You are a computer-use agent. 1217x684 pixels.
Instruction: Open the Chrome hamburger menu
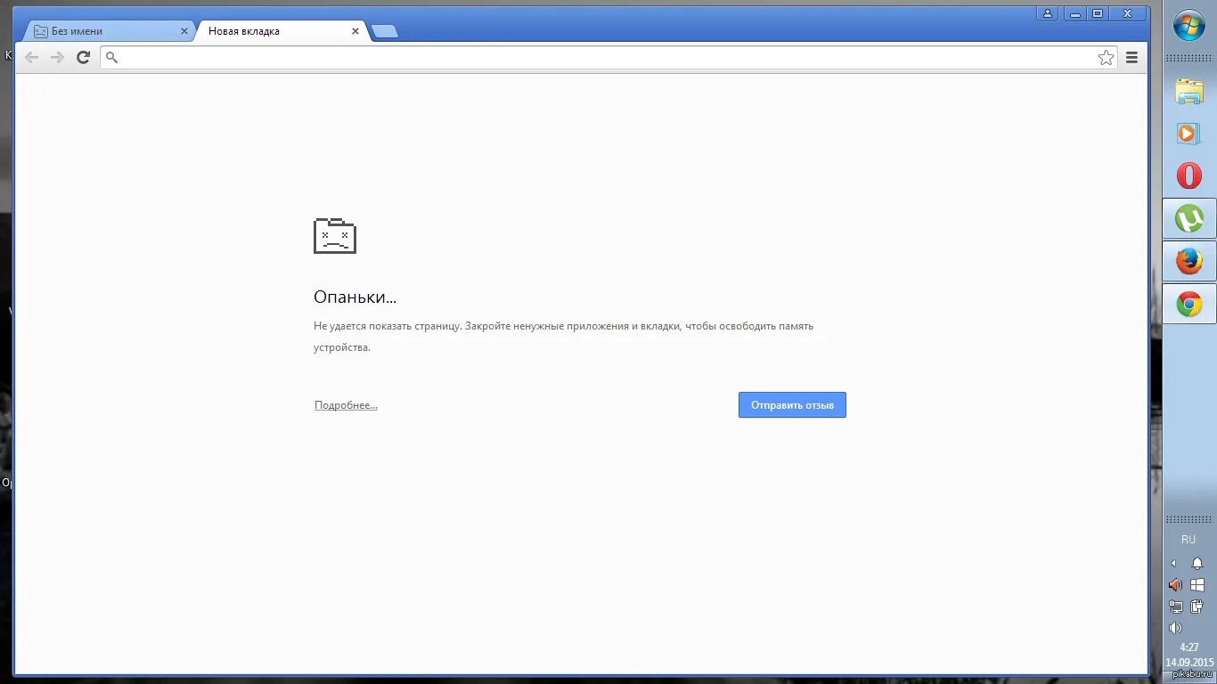coord(1131,58)
